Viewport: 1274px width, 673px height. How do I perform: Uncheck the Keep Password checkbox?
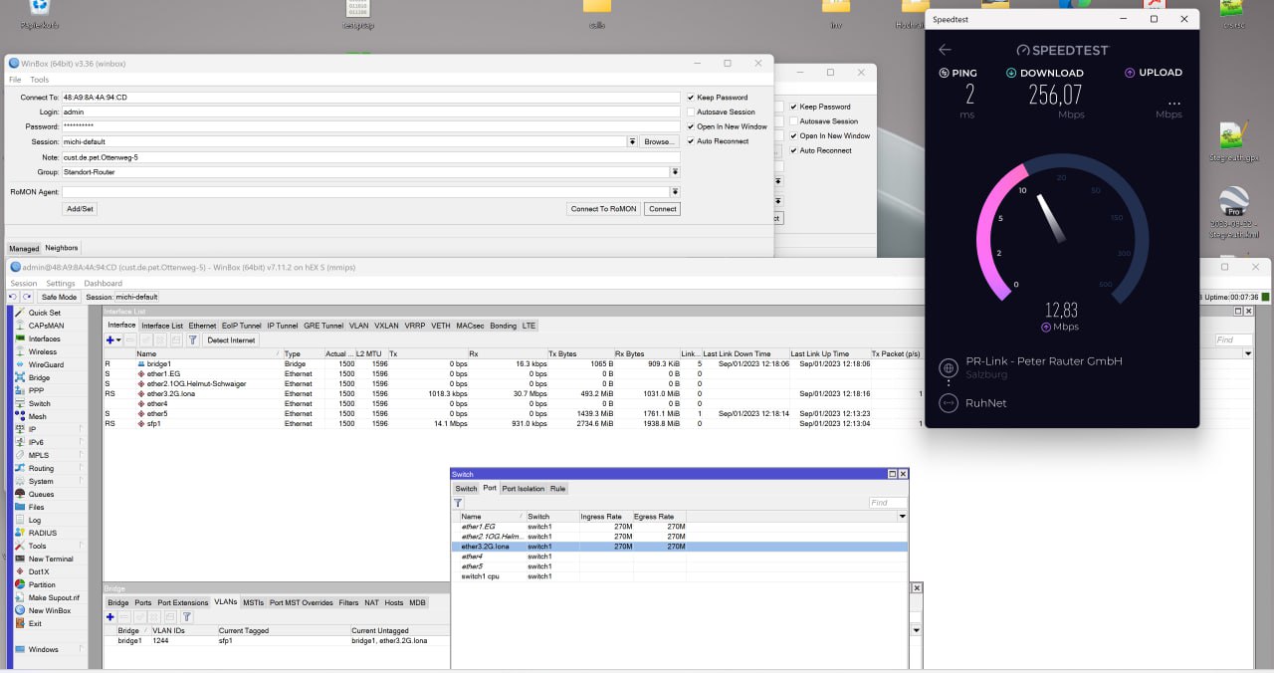pyautogui.click(x=691, y=98)
